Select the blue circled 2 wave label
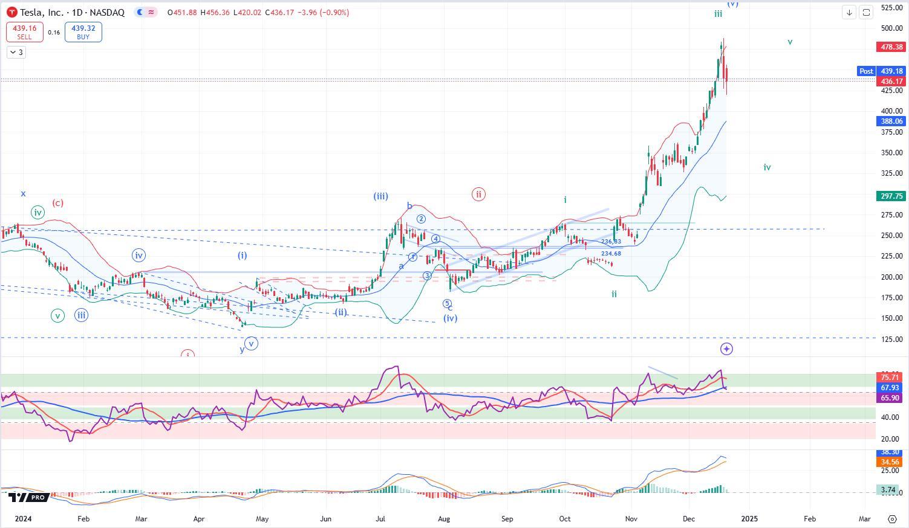 [x=421, y=219]
